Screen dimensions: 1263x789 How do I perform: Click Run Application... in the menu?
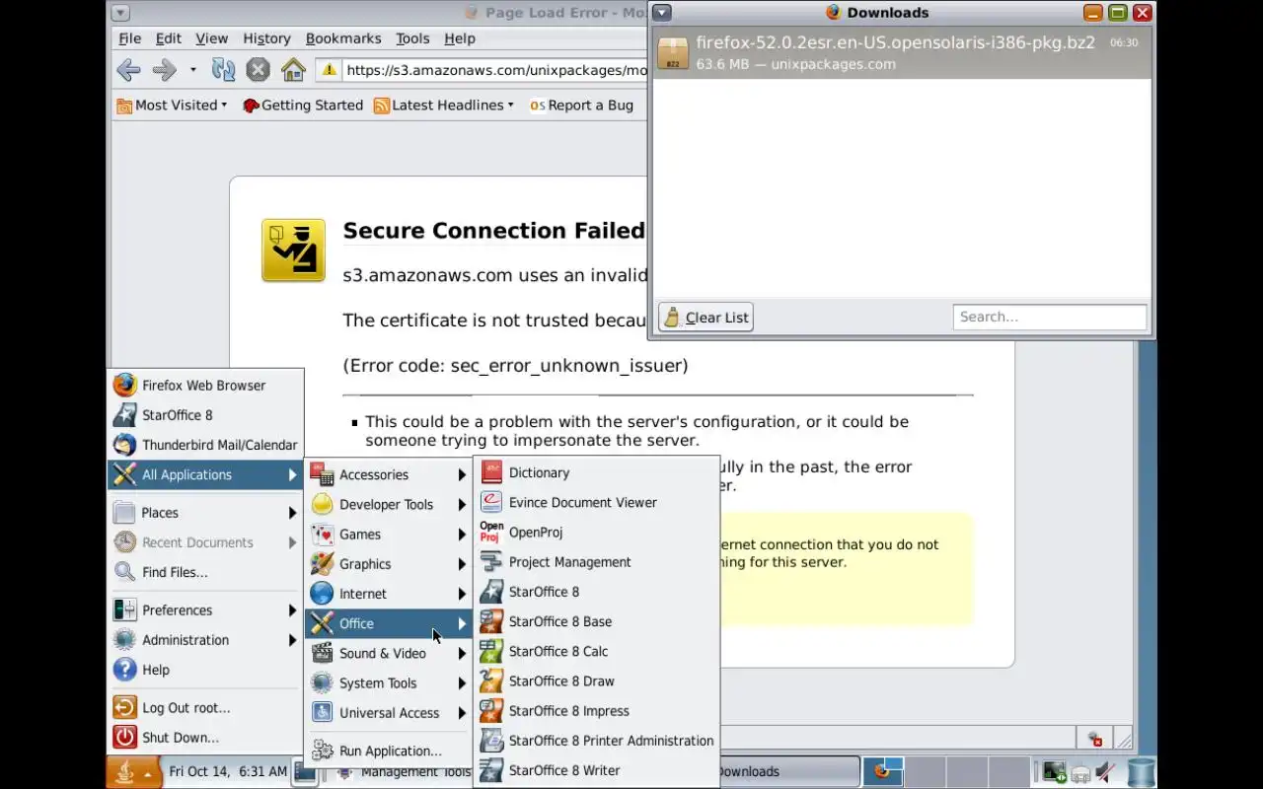tap(389, 751)
